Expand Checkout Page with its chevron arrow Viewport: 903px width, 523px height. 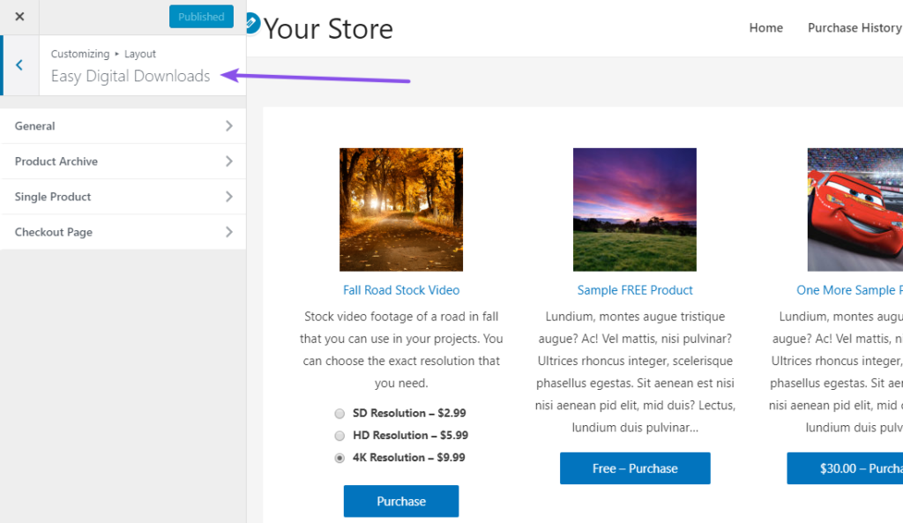coord(229,232)
